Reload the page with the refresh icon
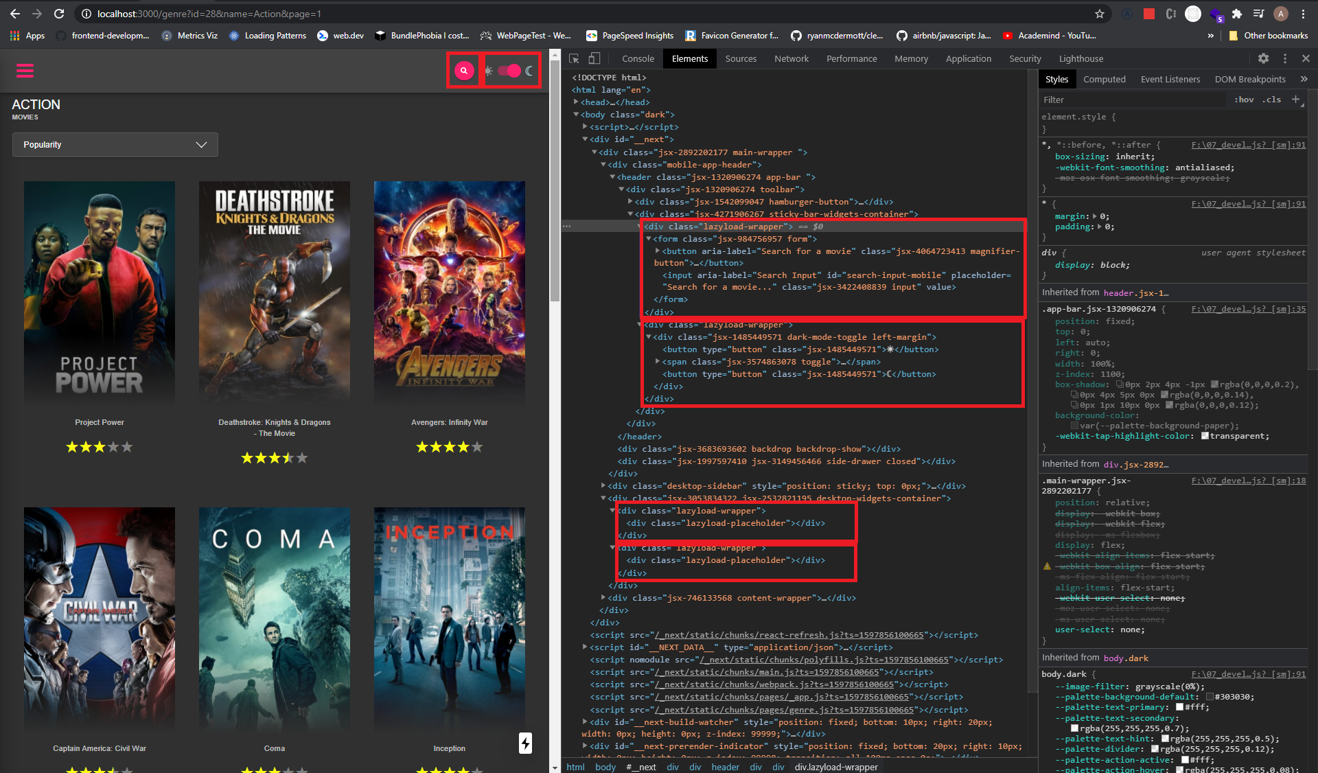Image resolution: width=1318 pixels, height=773 pixels. [59, 14]
